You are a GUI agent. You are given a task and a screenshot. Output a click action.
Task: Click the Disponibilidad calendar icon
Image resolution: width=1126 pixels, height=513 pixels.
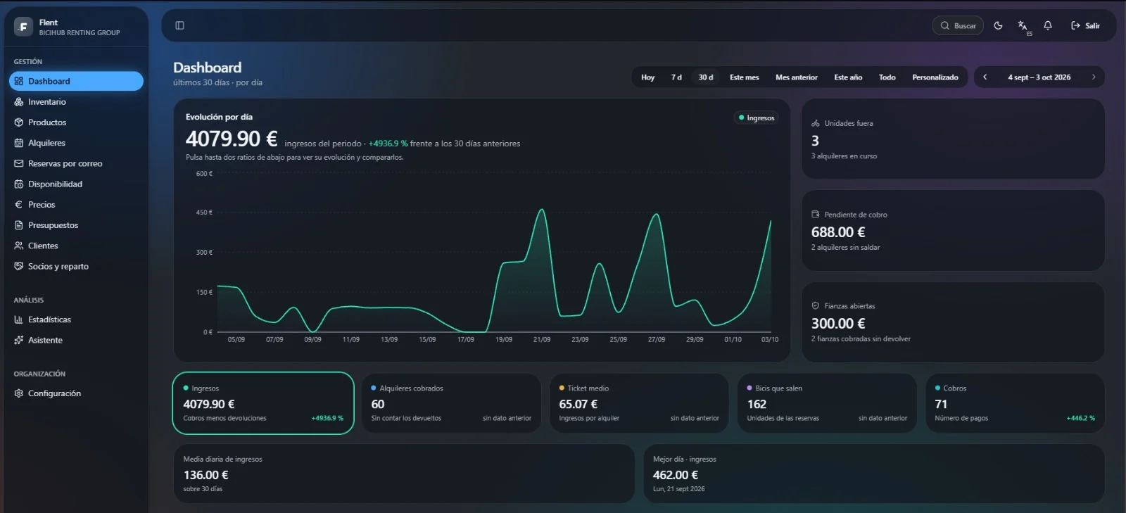coord(19,184)
